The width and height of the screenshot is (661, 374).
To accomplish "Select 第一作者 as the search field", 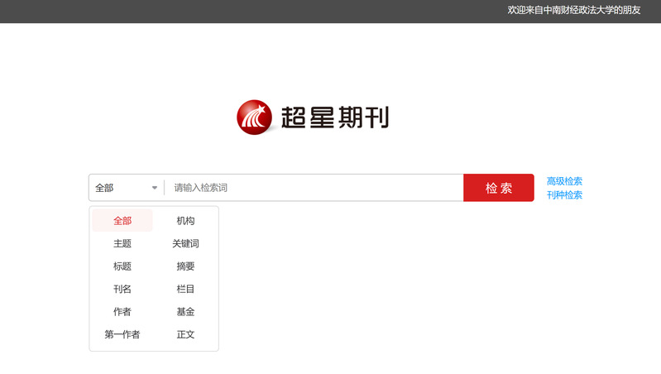I will [122, 335].
